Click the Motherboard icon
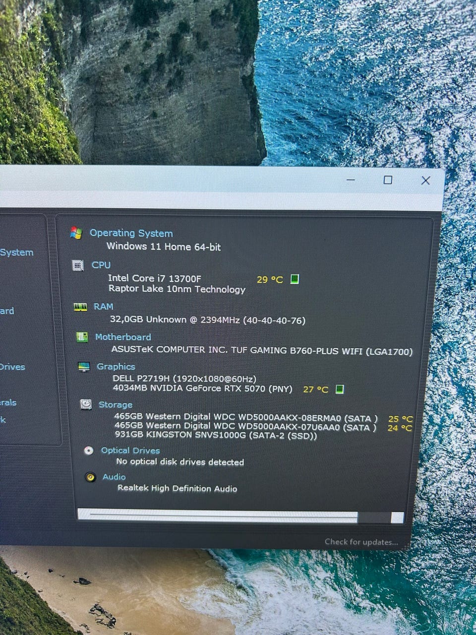 (x=82, y=337)
